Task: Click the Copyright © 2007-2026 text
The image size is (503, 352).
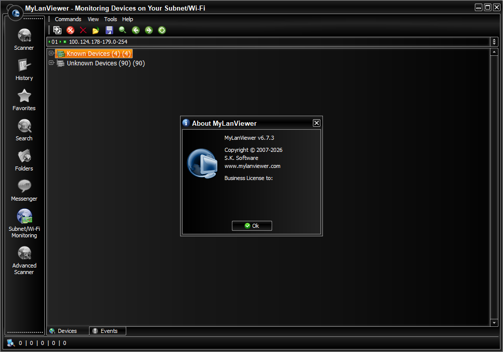Action: click(254, 150)
